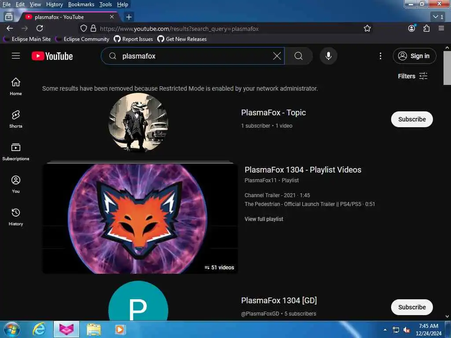Viewport: 451px width, 338px height.
Task: Open the View menu
Action: point(35,4)
